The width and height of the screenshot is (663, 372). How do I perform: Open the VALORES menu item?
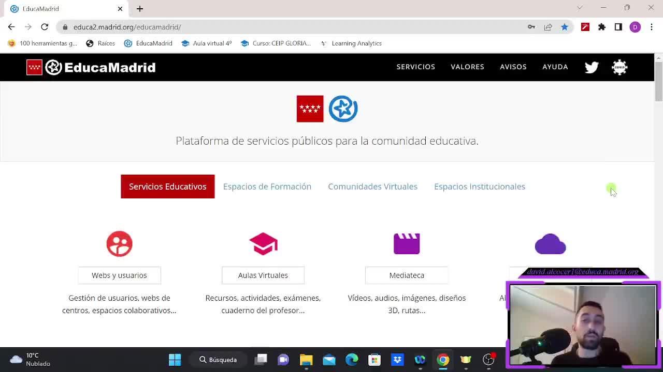coord(468,67)
